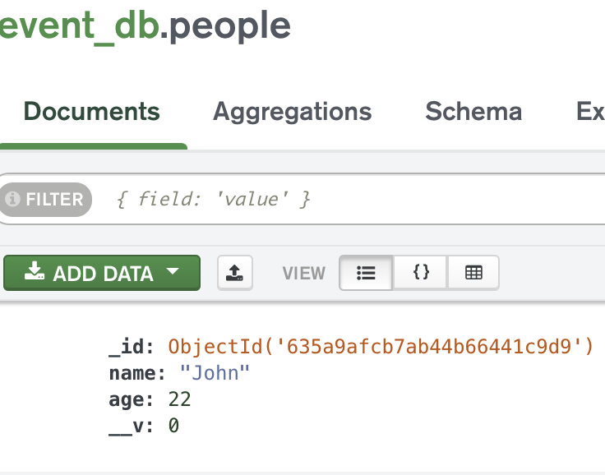Select the partially visible Ex tab
The height and width of the screenshot is (475, 605).
[x=590, y=112]
